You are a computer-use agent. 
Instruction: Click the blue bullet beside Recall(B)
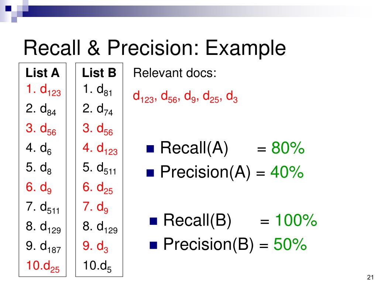(153, 221)
